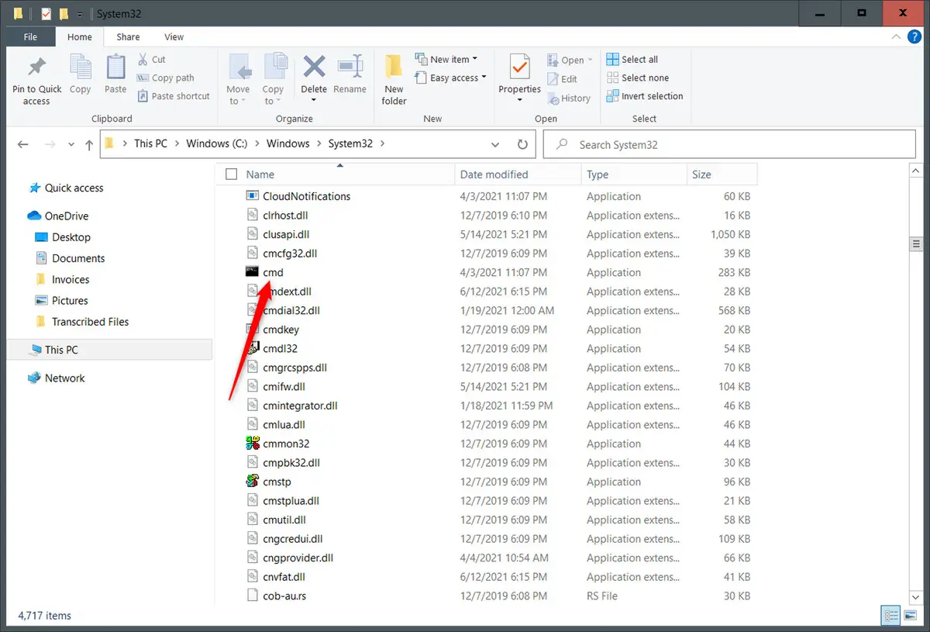The width and height of the screenshot is (930, 632).
Task: Select Pictures in navigation pane
Action: [70, 300]
